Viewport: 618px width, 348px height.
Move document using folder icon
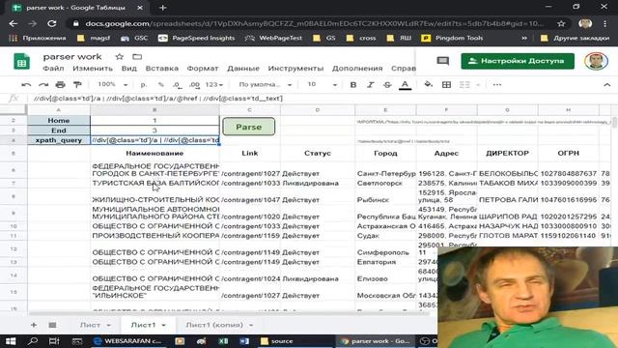point(137,57)
